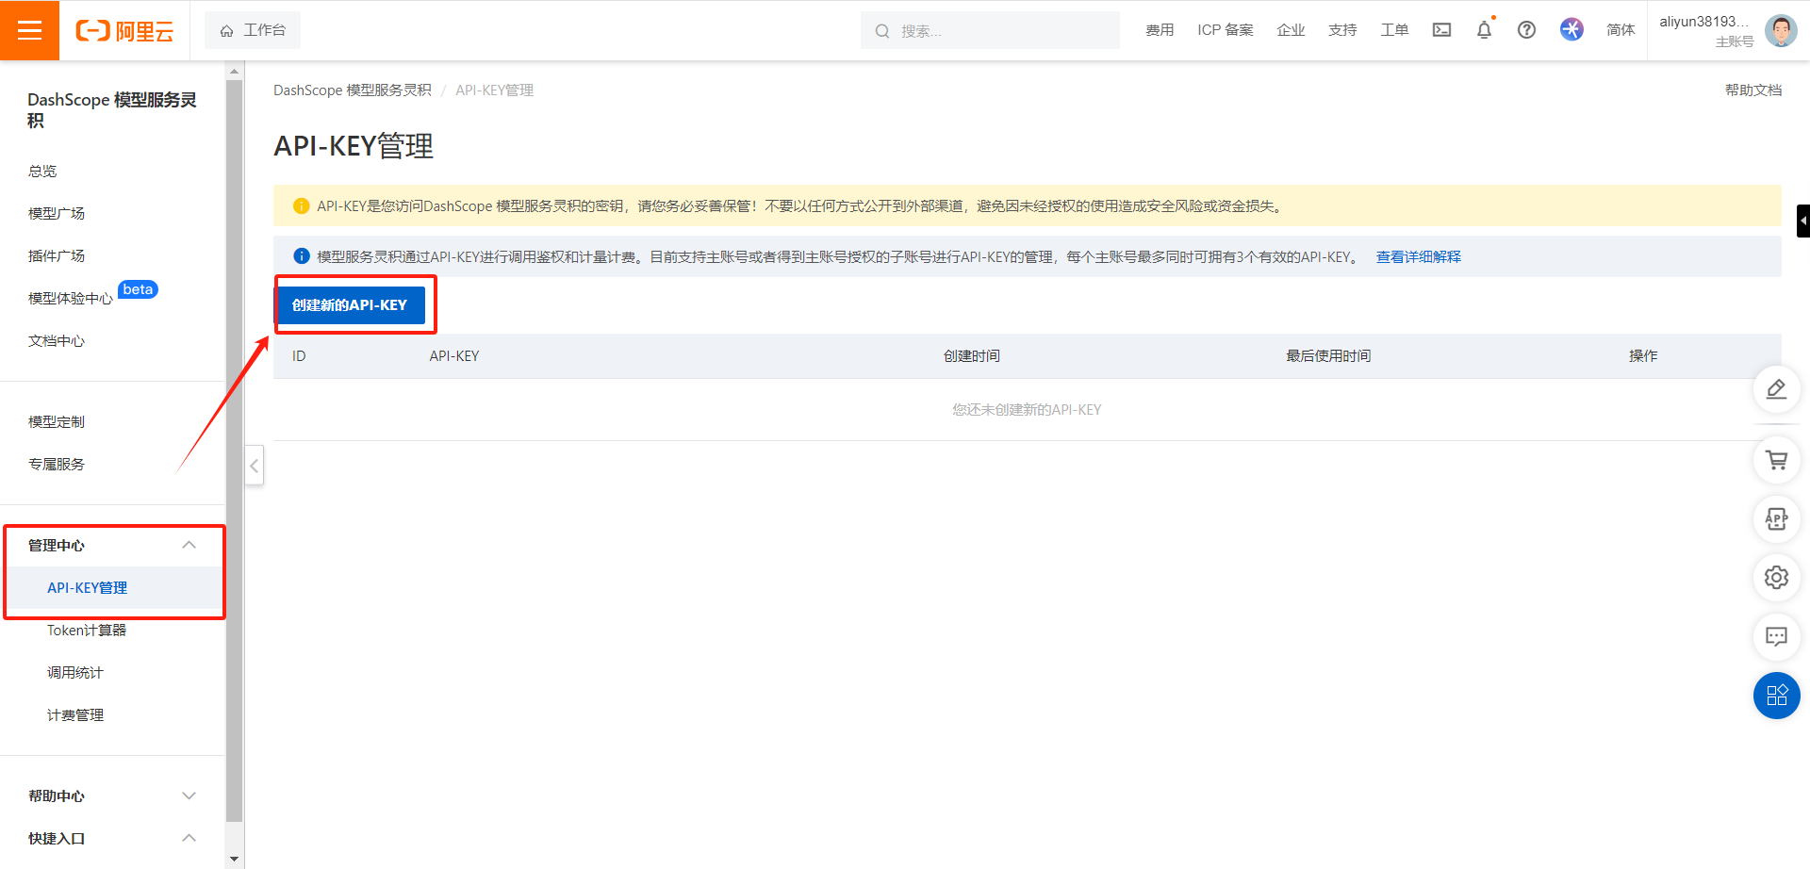Viewport: 1810px width, 869px height.
Task: Open 计费管理 in the sidebar
Action: tap(75, 714)
